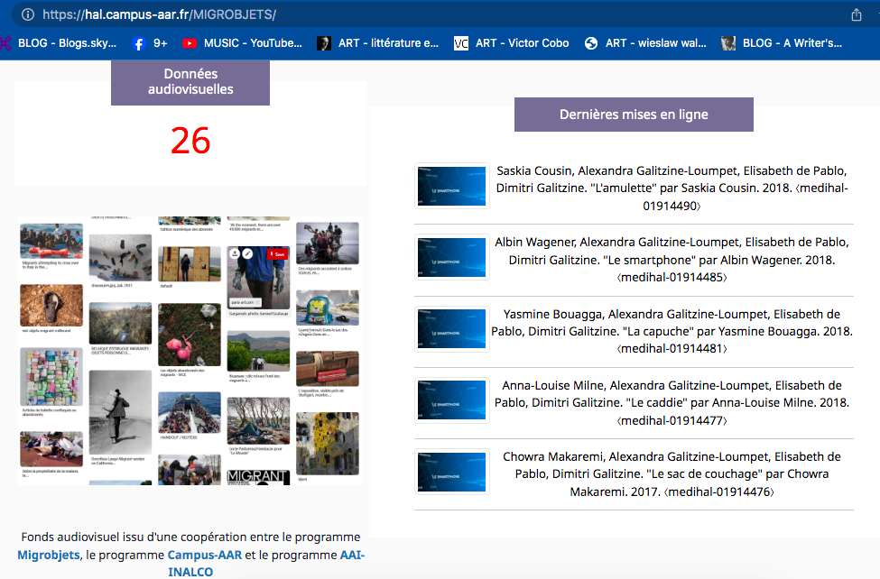Click "L'amulette" par Saskia Cousin citation
880x579 pixels.
[672, 188]
